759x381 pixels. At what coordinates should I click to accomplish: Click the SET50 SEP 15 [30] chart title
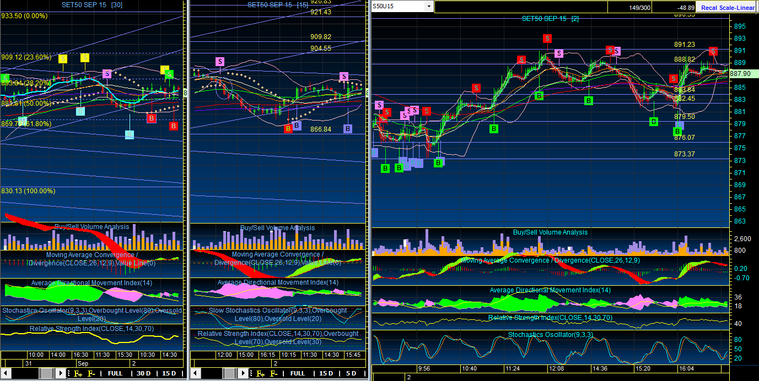click(x=91, y=4)
